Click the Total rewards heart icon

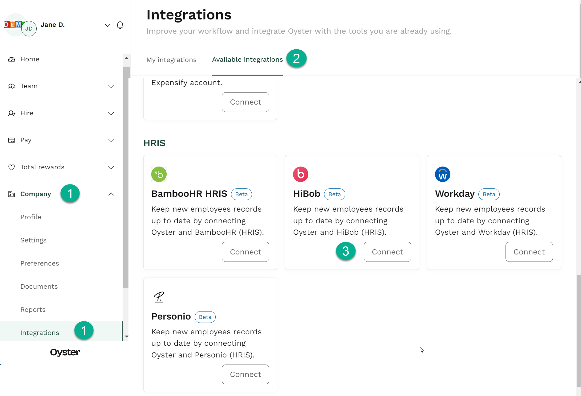point(11,167)
